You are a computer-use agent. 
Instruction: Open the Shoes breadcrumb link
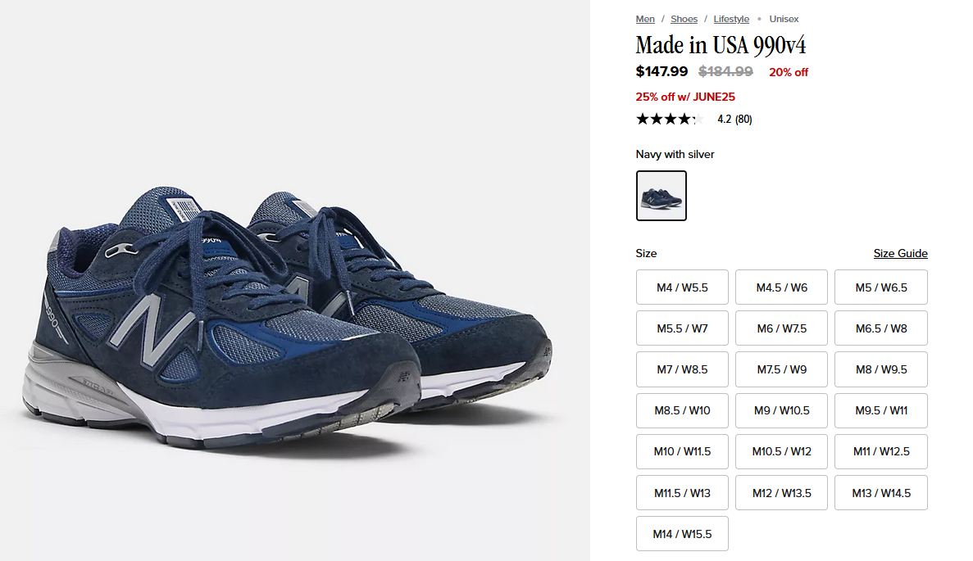(684, 19)
